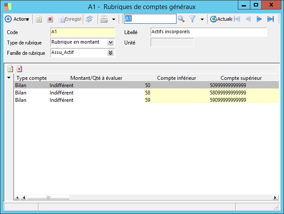Delete the selected grid line icon

click(19, 69)
